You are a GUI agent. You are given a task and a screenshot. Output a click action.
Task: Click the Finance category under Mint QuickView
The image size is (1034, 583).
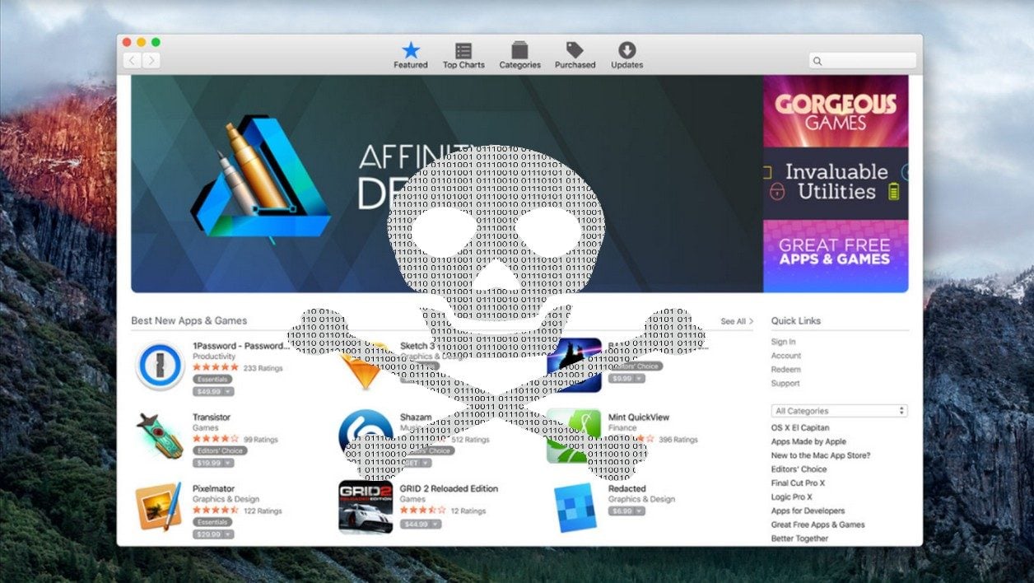pos(622,428)
